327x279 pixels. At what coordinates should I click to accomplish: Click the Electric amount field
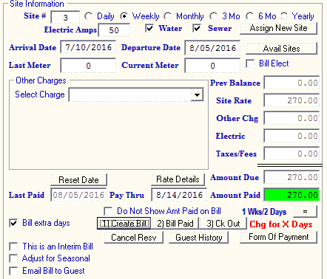pyautogui.click(x=291, y=136)
